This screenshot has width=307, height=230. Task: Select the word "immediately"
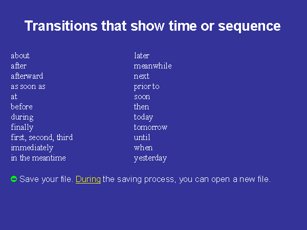click(x=32, y=148)
